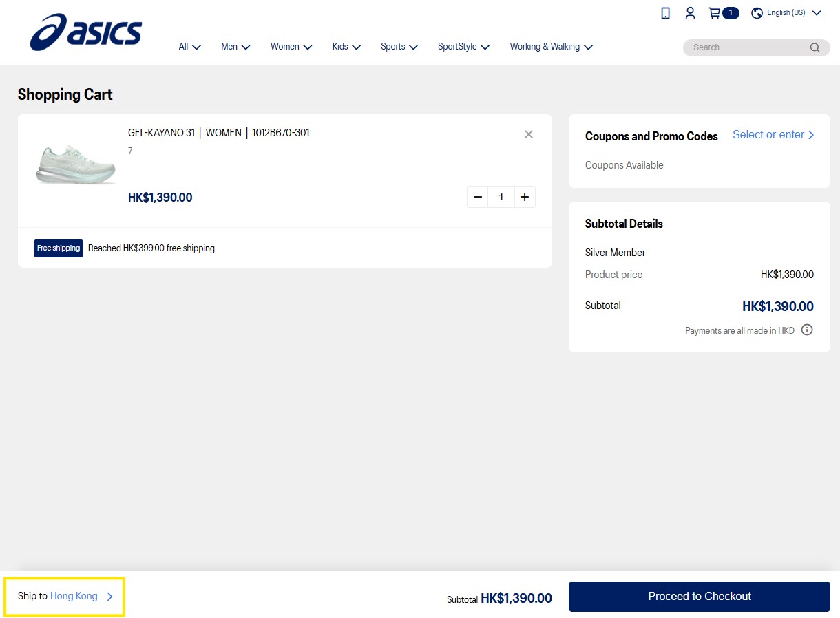Go to homepage via ASICS logo
This screenshot has height=618, width=840.
[x=86, y=32]
